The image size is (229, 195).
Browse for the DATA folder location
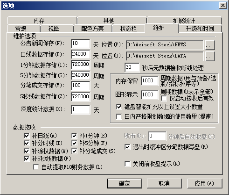(x=210, y=56)
